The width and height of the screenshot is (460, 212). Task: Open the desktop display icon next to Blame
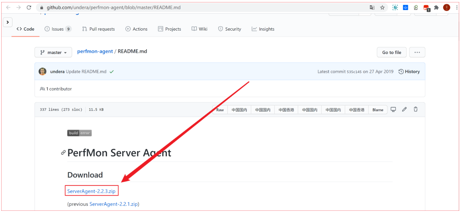tap(393, 110)
